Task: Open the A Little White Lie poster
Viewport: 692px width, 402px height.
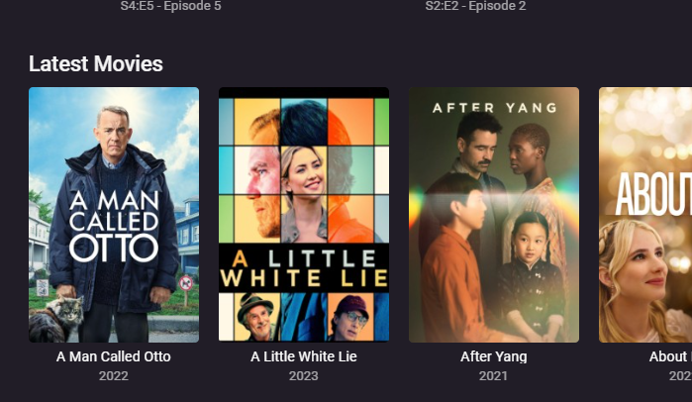Action: 304,215
